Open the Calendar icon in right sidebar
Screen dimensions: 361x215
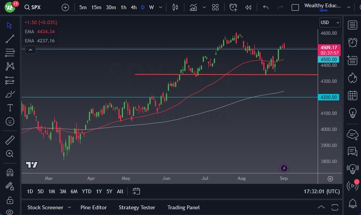click(x=352, y=95)
